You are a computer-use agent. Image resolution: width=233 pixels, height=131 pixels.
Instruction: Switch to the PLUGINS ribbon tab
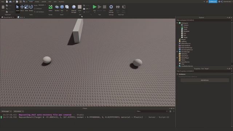pyautogui.click(x=62, y=1)
